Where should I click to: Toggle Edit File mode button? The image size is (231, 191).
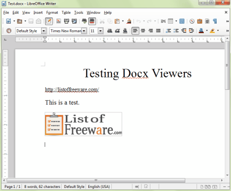(x=49, y=21)
